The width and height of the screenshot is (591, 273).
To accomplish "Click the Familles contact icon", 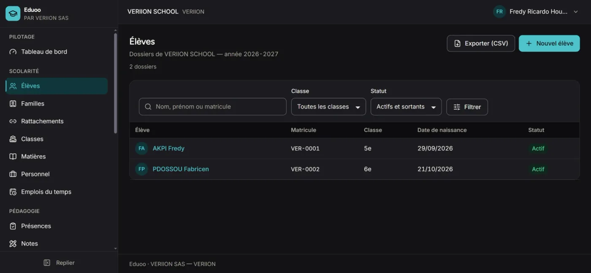I will pos(13,104).
